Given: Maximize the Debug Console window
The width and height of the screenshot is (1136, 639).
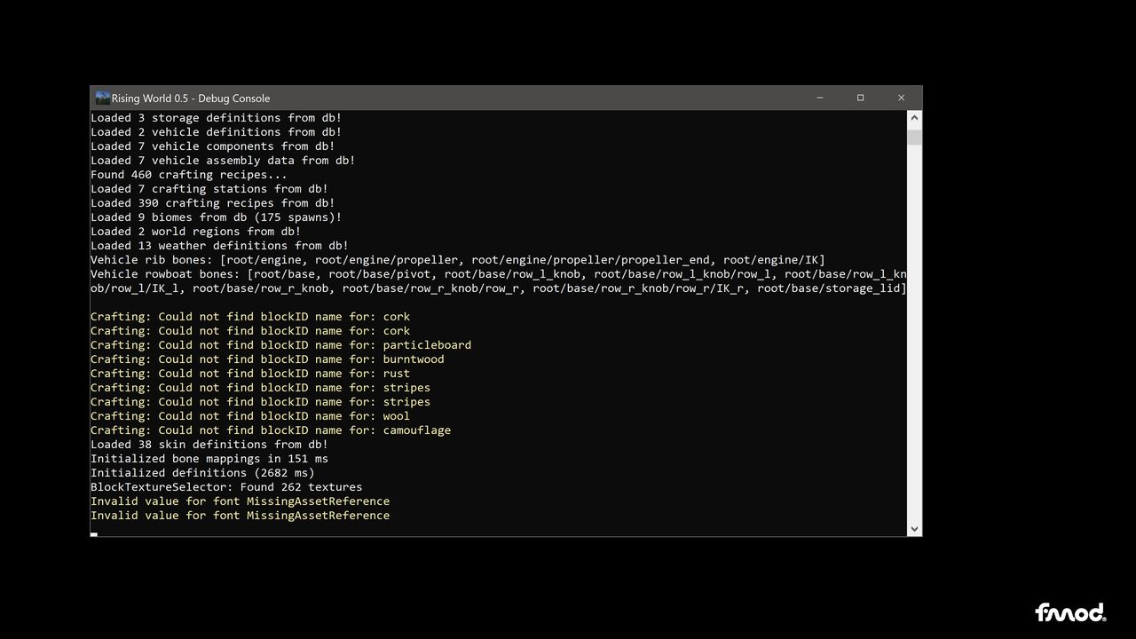Looking at the screenshot, I should point(860,98).
